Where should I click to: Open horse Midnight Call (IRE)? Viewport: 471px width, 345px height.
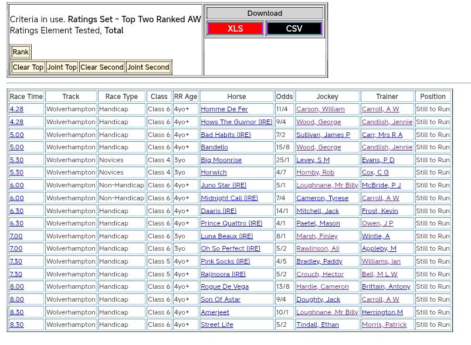pos(229,199)
